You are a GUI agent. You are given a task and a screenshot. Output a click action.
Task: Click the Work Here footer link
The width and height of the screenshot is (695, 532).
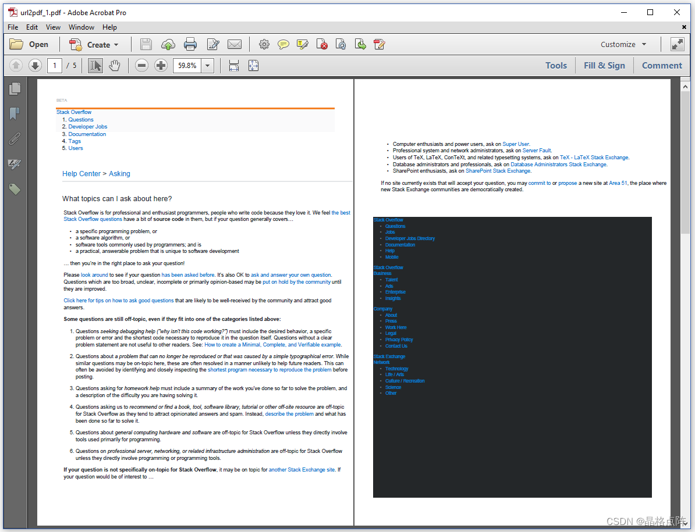point(396,327)
